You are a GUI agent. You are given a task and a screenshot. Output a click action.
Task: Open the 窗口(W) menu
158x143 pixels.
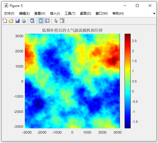pos(102,14)
